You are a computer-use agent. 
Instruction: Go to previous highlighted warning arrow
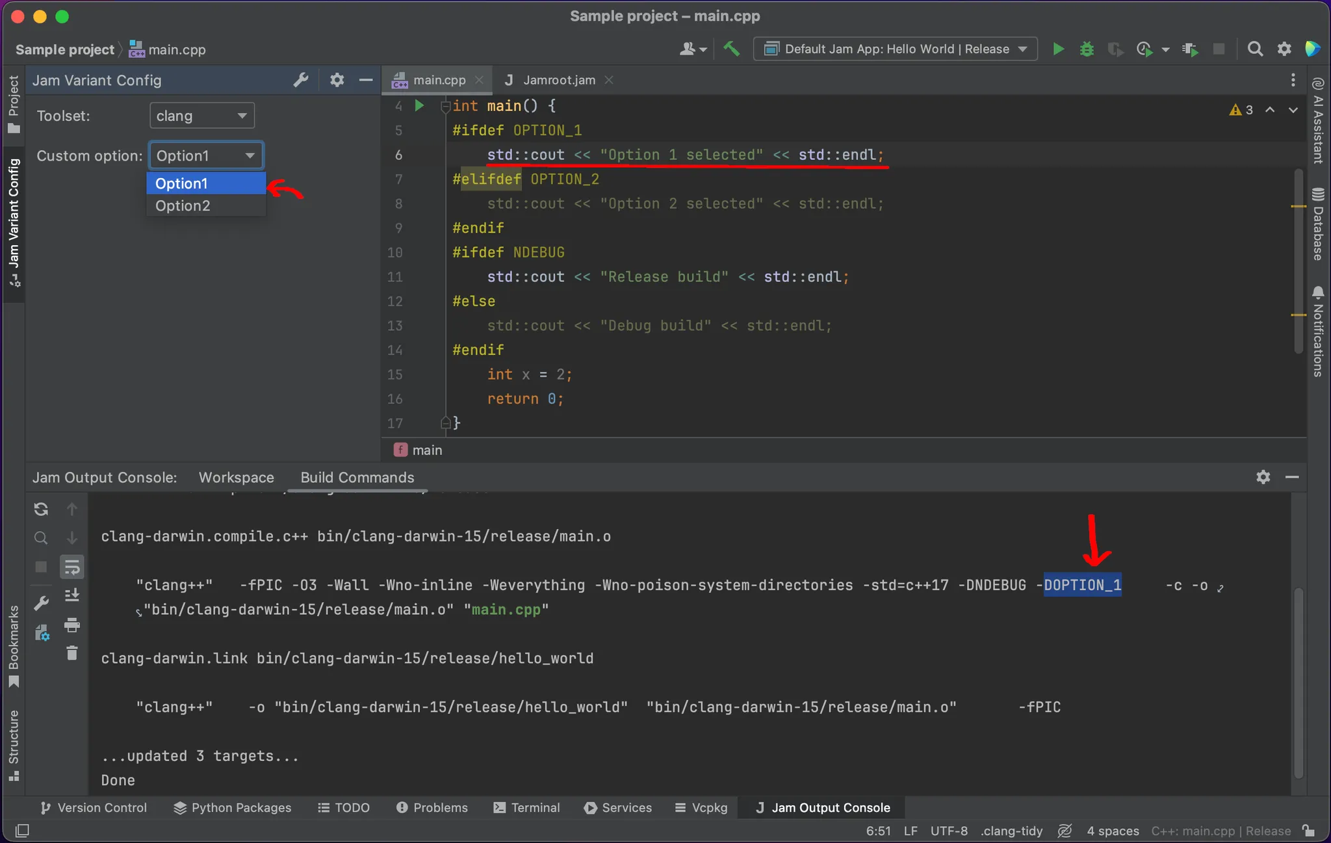coord(1270,110)
